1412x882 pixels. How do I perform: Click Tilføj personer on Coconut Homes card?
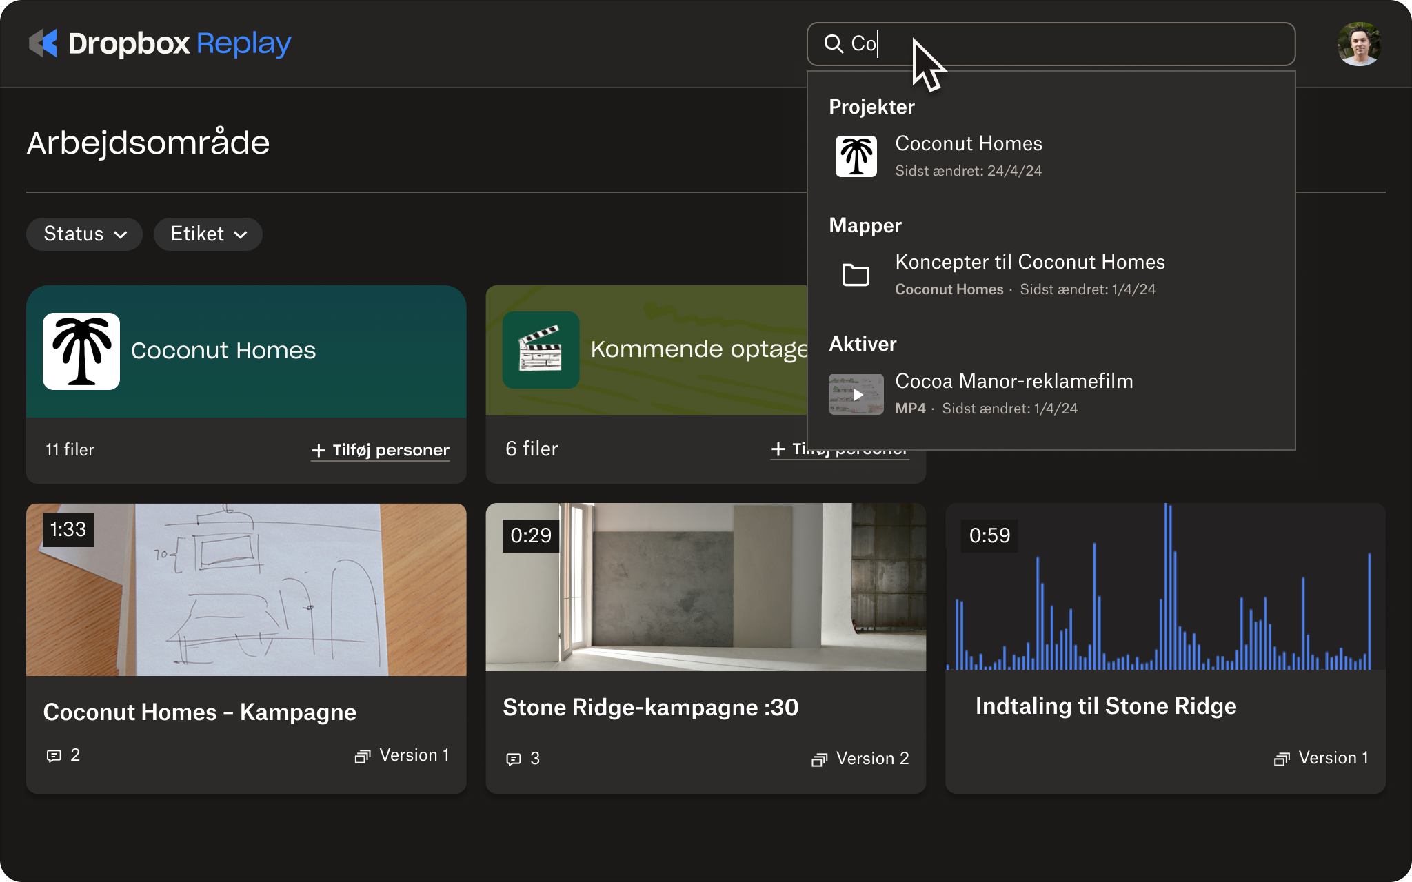(381, 450)
